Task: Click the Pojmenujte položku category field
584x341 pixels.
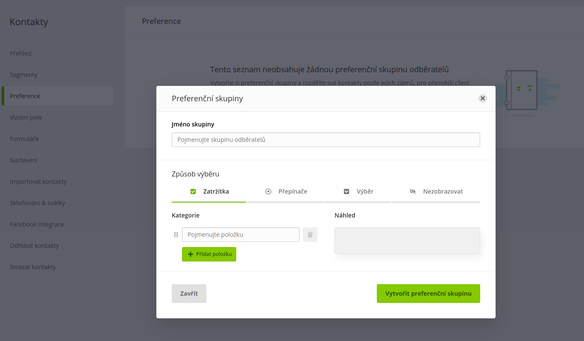Action: pyautogui.click(x=241, y=235)
